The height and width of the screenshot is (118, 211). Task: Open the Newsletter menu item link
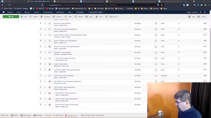click(57, 52)
